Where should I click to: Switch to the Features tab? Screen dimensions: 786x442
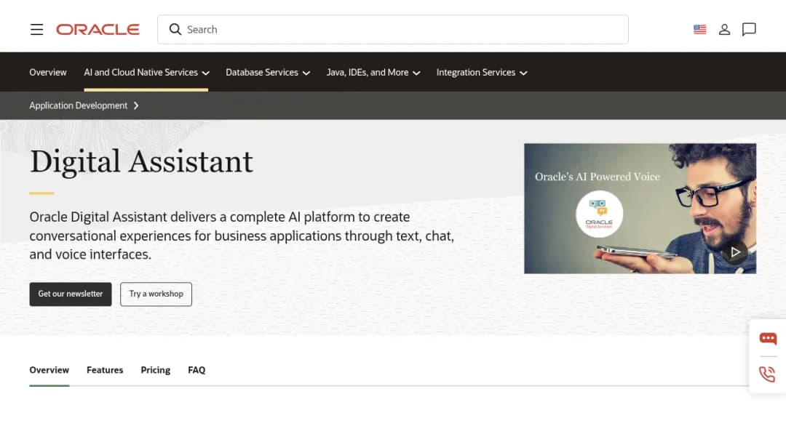105,371
